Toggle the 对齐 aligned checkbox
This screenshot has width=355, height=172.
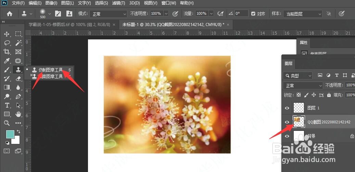tap(253, 14)
